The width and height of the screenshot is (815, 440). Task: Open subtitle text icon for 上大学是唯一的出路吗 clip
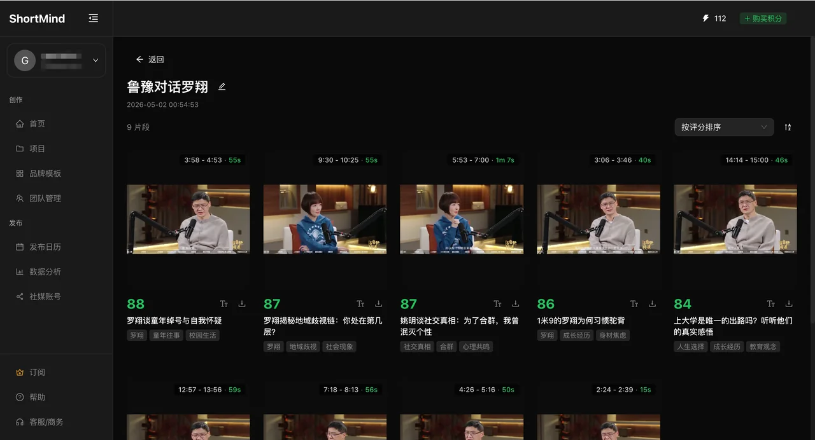[771, 304]
